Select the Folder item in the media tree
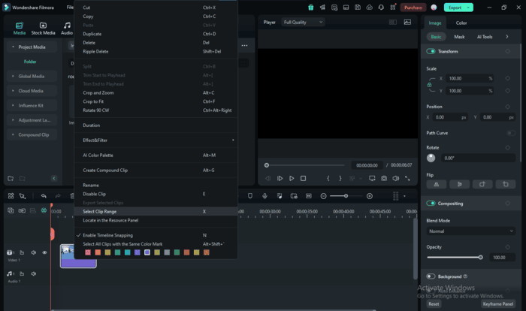The width and height of the screenshot is (526, 311). pos(30,62)
